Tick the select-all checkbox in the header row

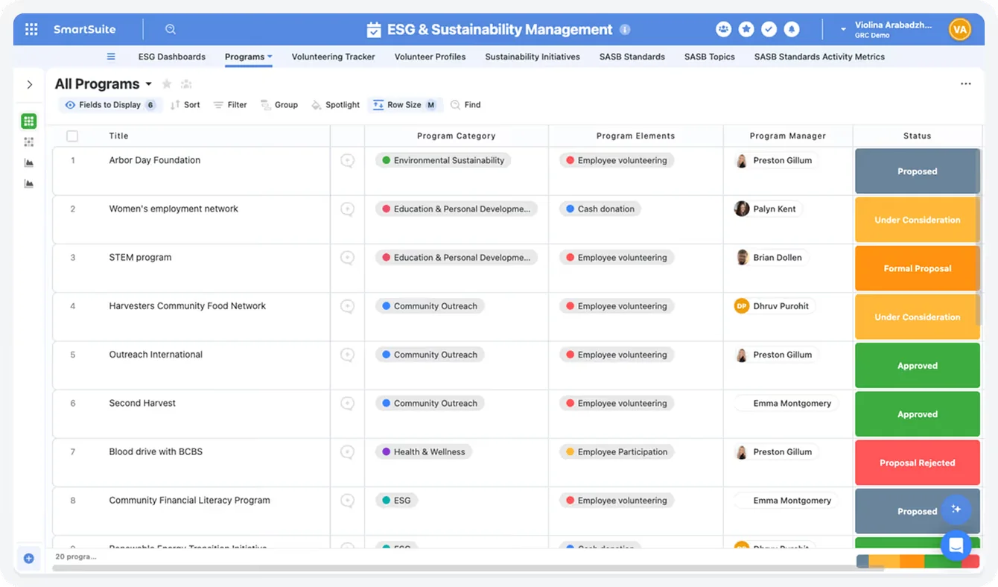tap(72, 136)
